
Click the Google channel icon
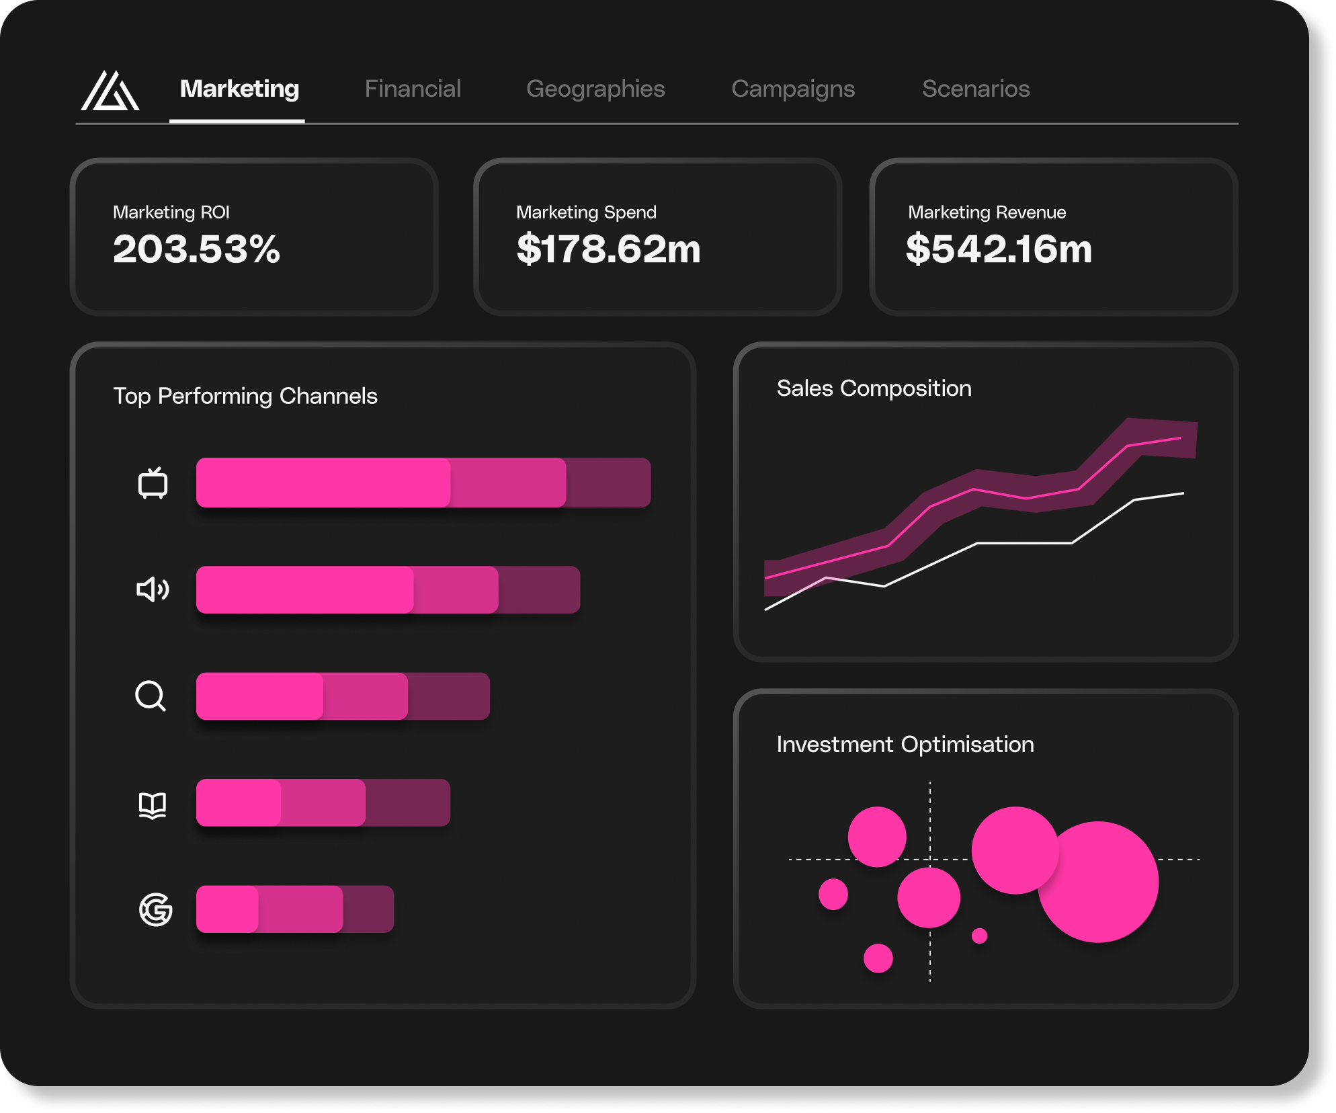[x=155, y=909]
